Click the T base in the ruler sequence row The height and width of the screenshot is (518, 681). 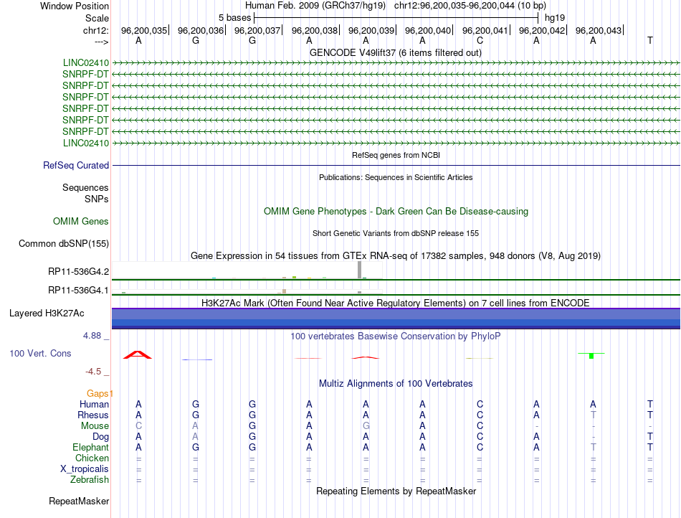coord(649,40)
